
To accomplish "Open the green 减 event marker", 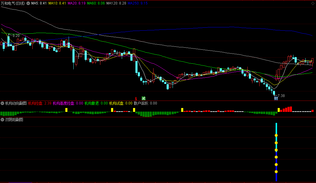I will pyautogui.click(x=143, y=98).
